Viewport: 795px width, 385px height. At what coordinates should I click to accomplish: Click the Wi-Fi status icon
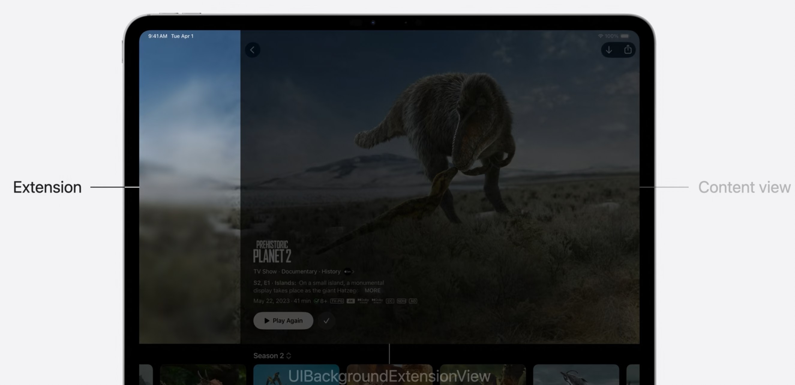[600, 36]
